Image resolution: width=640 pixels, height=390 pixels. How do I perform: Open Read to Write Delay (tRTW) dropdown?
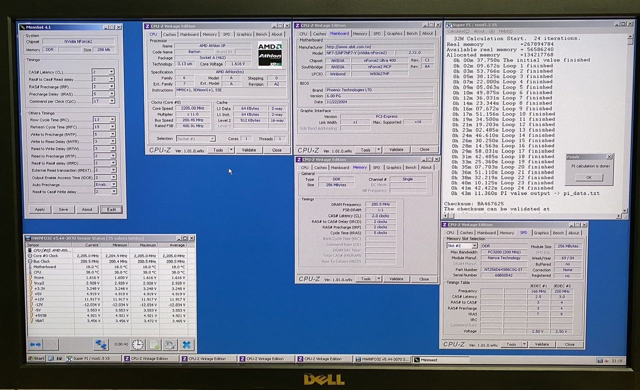click(112, 148)
